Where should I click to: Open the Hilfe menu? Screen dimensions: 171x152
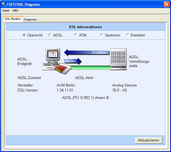(x=15, y=11)
